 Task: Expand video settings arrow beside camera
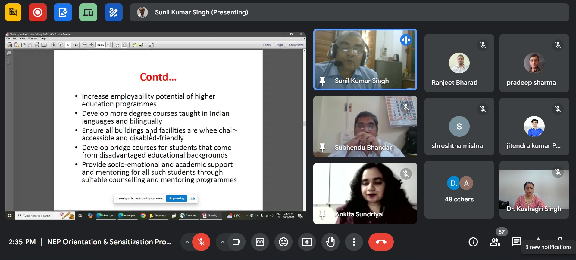[222, 242]
